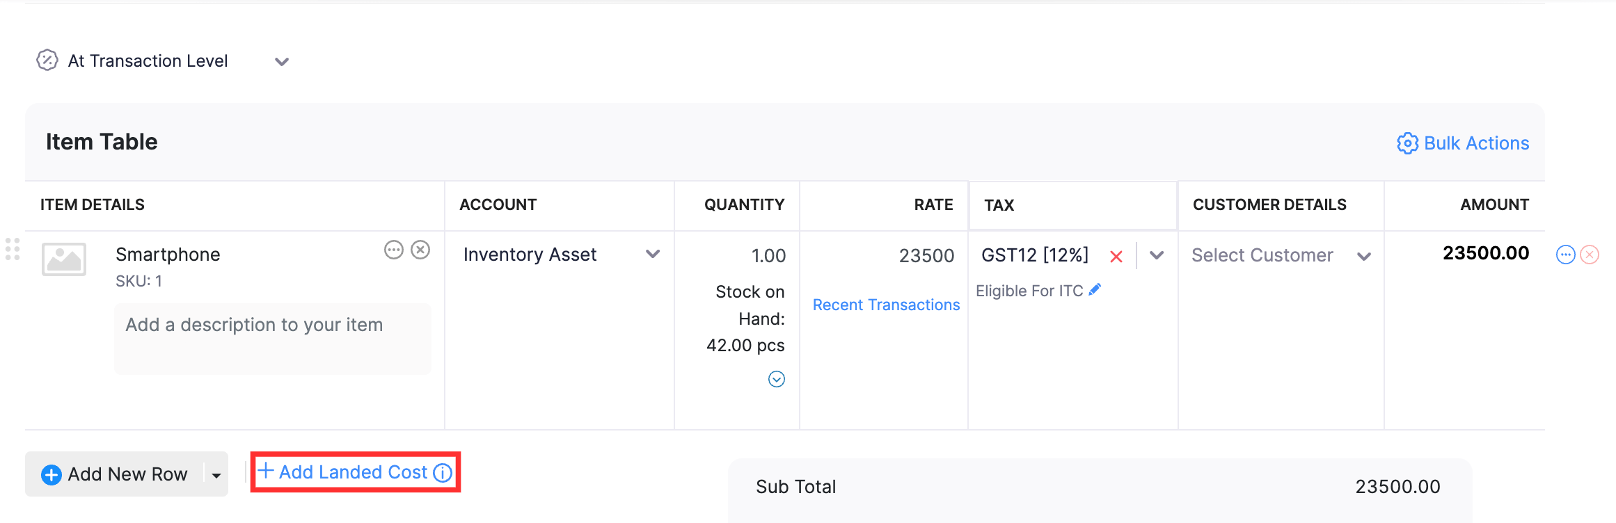The width and height of the screenshot is (1616, 523).
Task: Expand the At Transaction Level dropdown
Action: pos(282,62)
